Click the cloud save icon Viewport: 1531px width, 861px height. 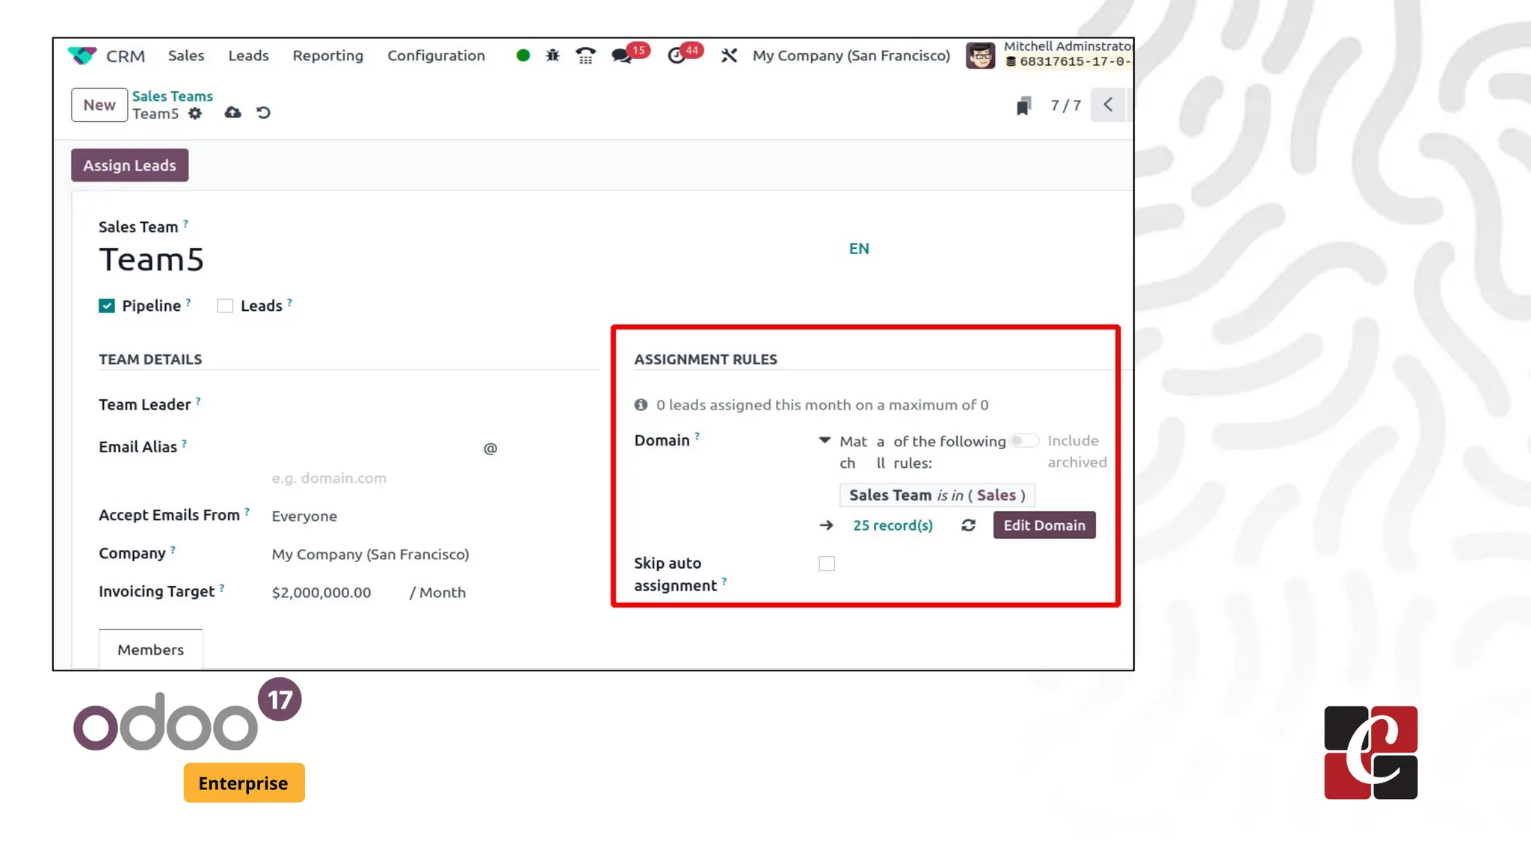232,113
